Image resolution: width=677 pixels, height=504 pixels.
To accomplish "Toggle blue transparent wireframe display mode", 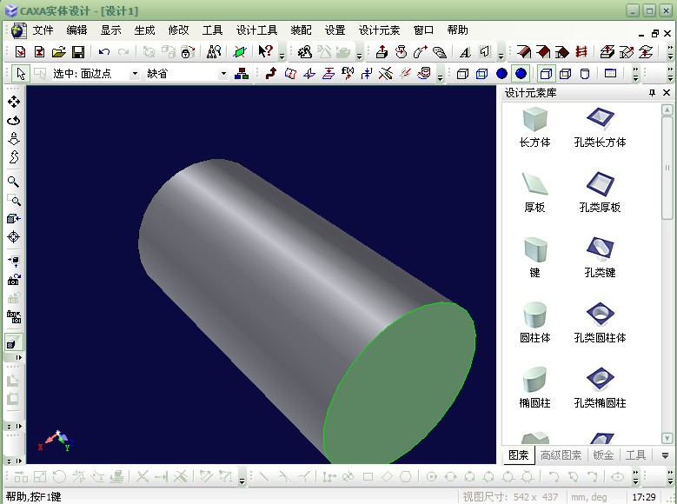I will point(481,74).
